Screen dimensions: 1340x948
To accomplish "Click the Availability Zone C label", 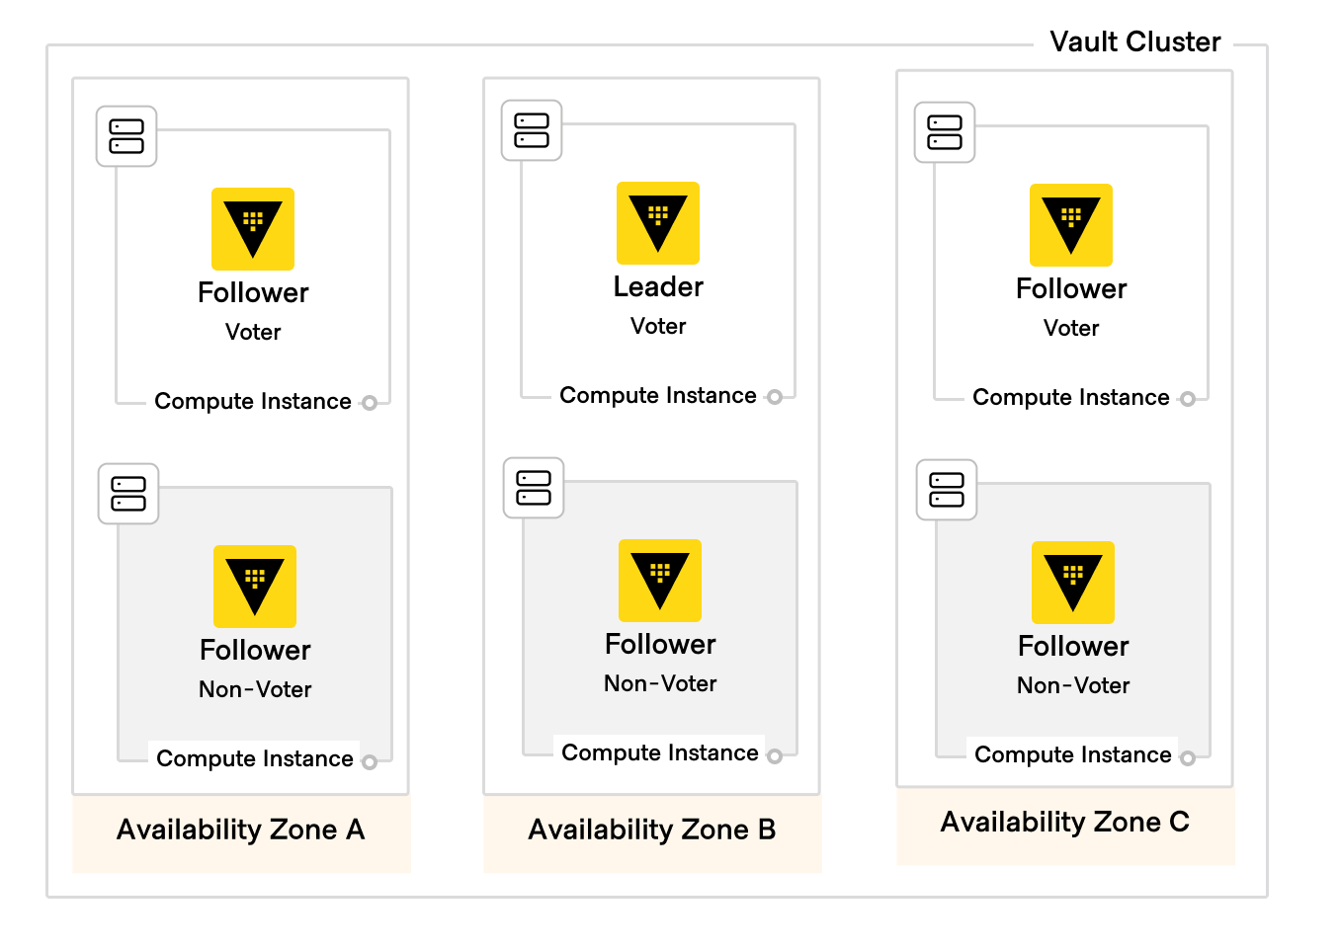I will 1065,822.
